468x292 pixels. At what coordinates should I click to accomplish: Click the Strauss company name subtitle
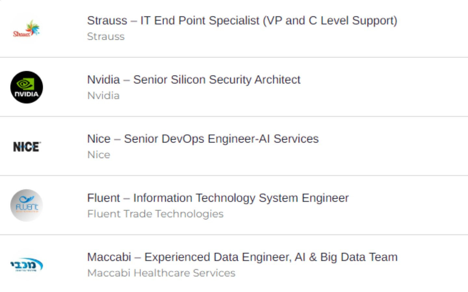click(x=106, y=36)
